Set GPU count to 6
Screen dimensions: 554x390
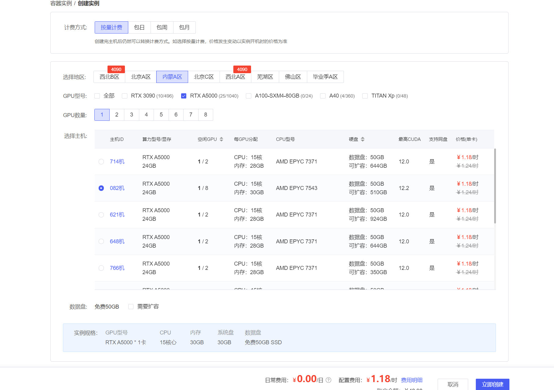click(176, 115)
